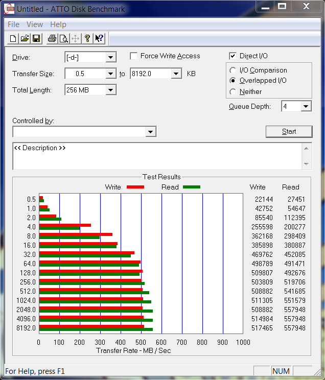Screen dimensions: 325x380
Task: Open the Queue Depth dropdown
Action: click(x=306, y=106)
